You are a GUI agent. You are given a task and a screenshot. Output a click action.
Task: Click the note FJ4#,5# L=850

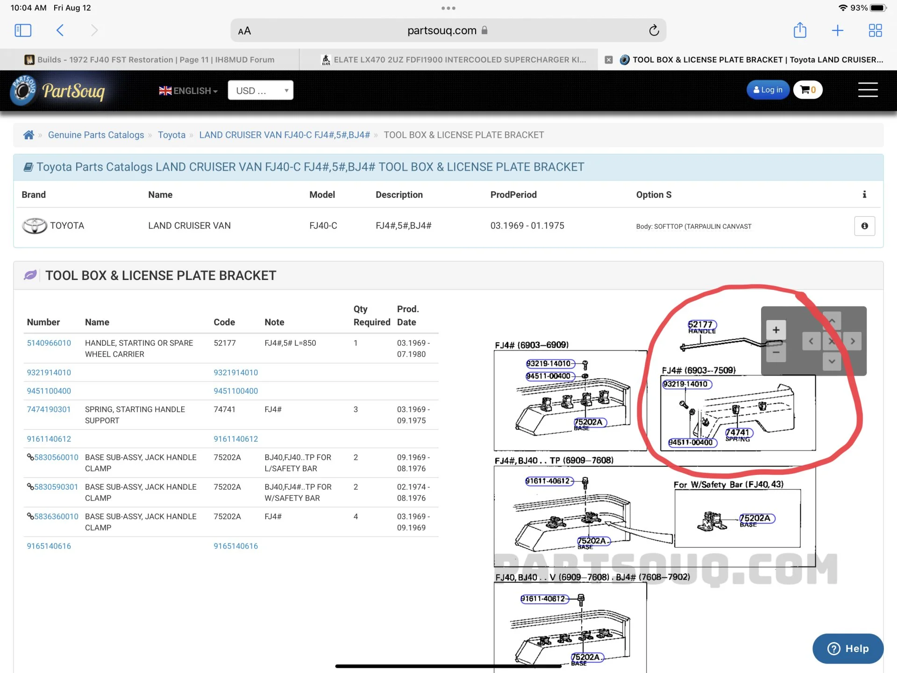pos(290,343)
